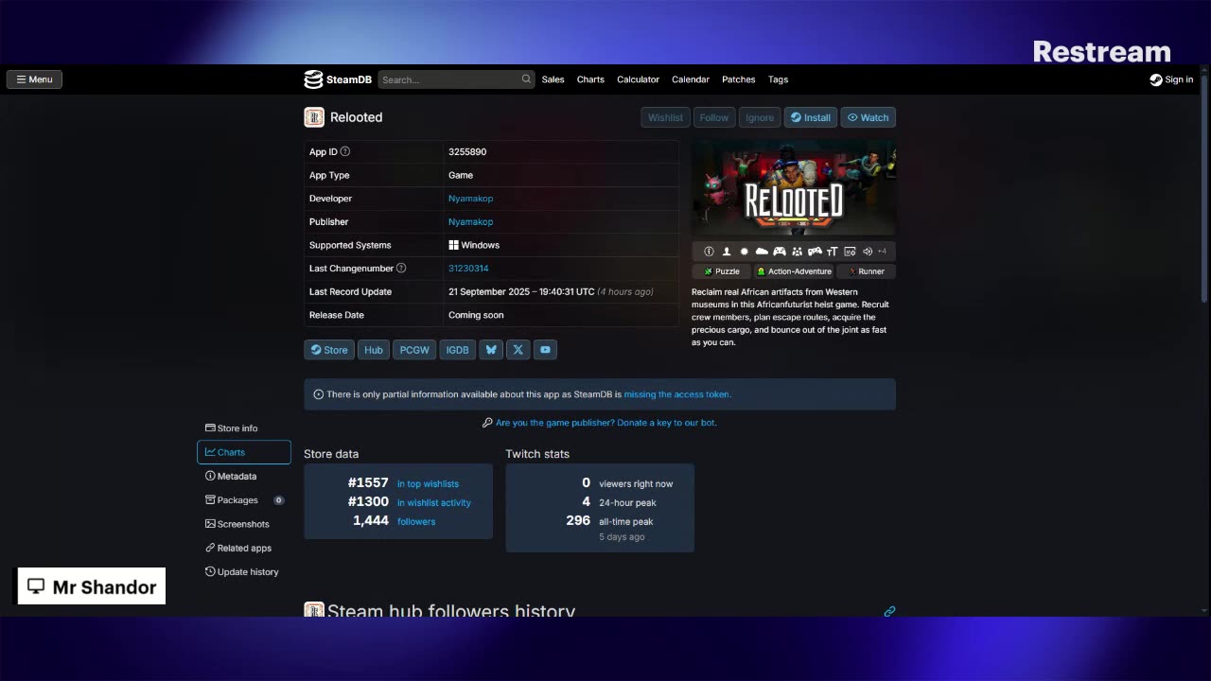This screenshot has height=681, width=1211.
Task: Click the family sharing people icon
Action: pos(797,252)
